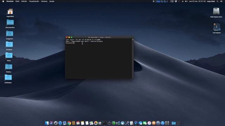
Task: Launch Google Chrome from the Dock
Action: point(69,123)
